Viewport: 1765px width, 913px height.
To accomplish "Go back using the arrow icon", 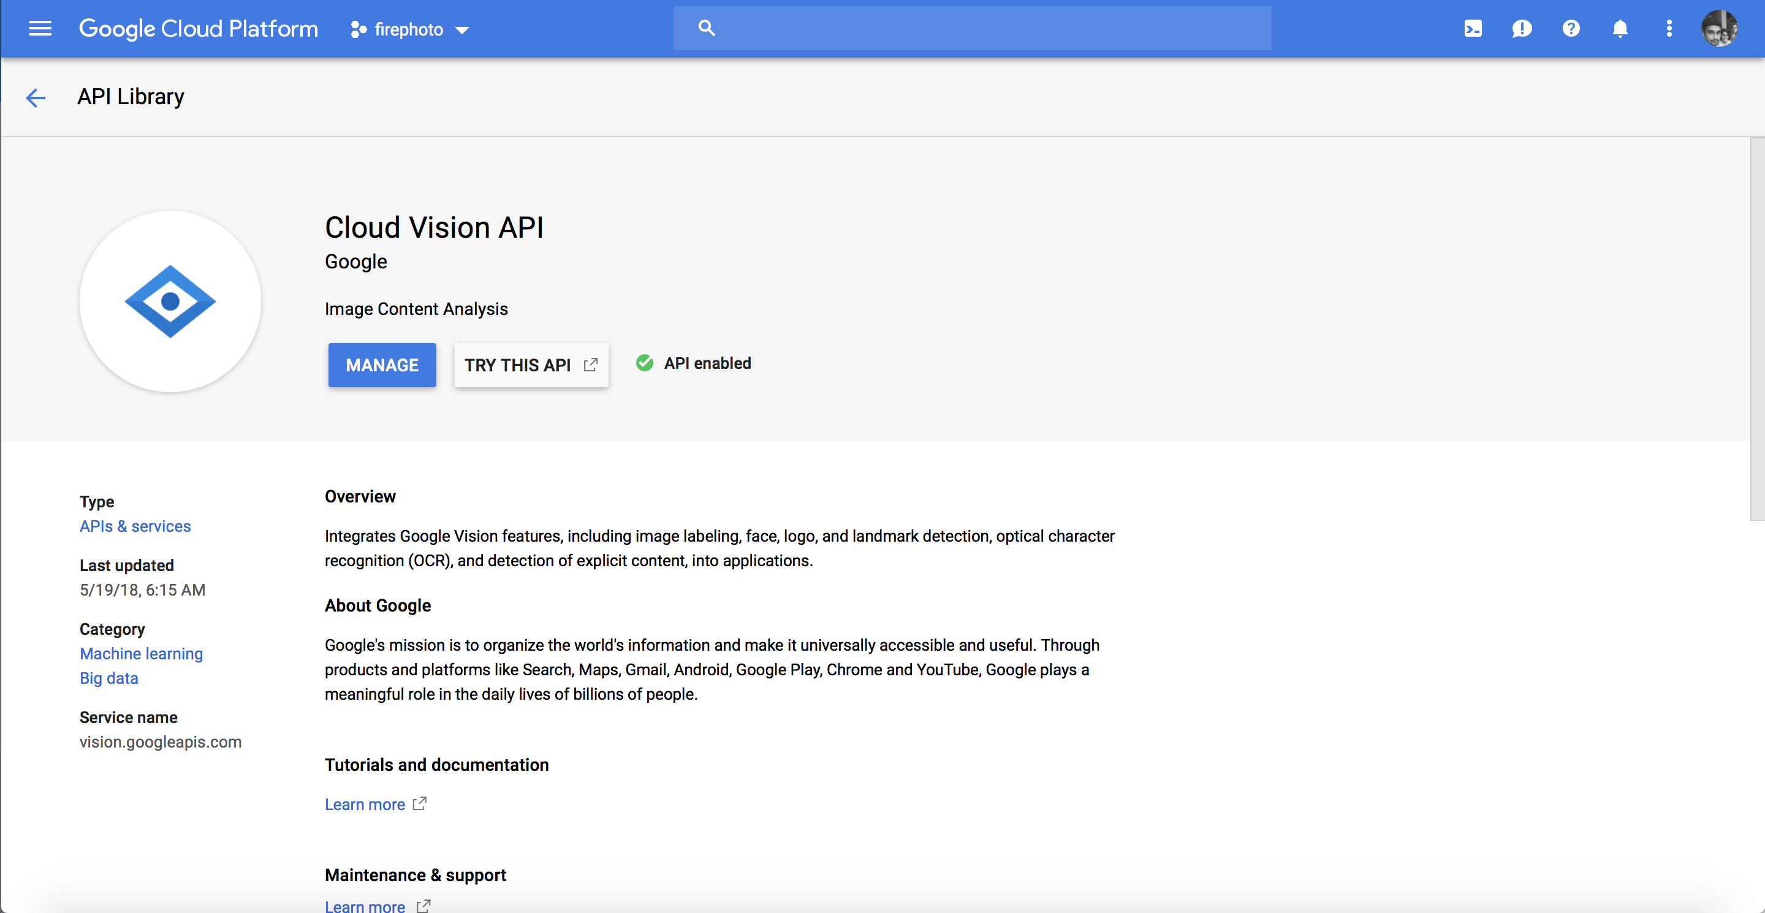I will pos(36,97).
